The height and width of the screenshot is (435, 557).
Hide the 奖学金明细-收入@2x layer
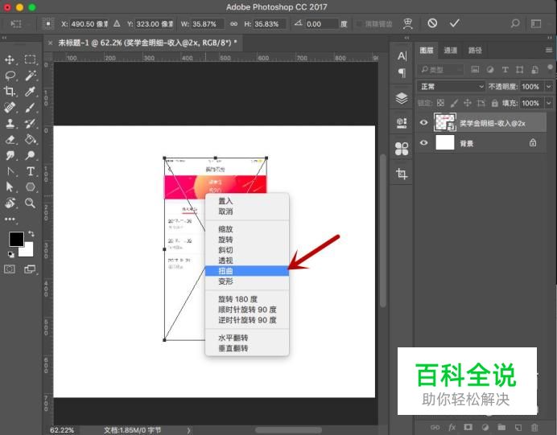(423, 122)
